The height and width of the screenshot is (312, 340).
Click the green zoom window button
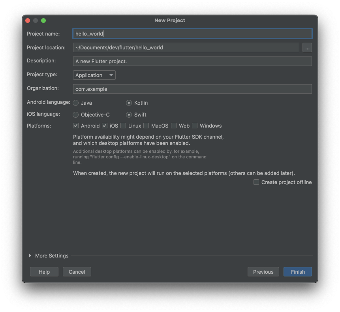(x=43, y=21)
